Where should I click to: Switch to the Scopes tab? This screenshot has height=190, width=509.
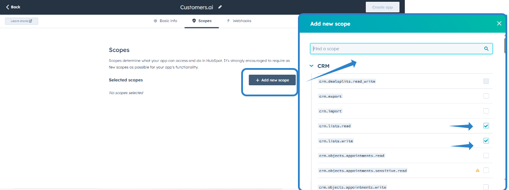202,21
